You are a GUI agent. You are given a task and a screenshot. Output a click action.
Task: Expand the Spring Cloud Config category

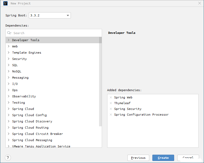click(9, 115)
